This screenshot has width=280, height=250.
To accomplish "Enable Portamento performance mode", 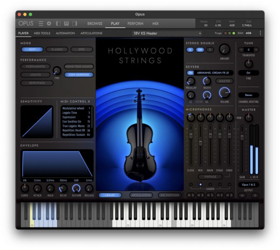I will (35, 66).
